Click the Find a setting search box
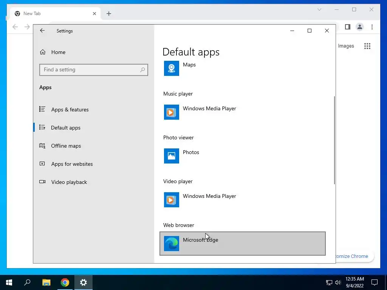Screen dimensions: 387x290 click(94, 70)
